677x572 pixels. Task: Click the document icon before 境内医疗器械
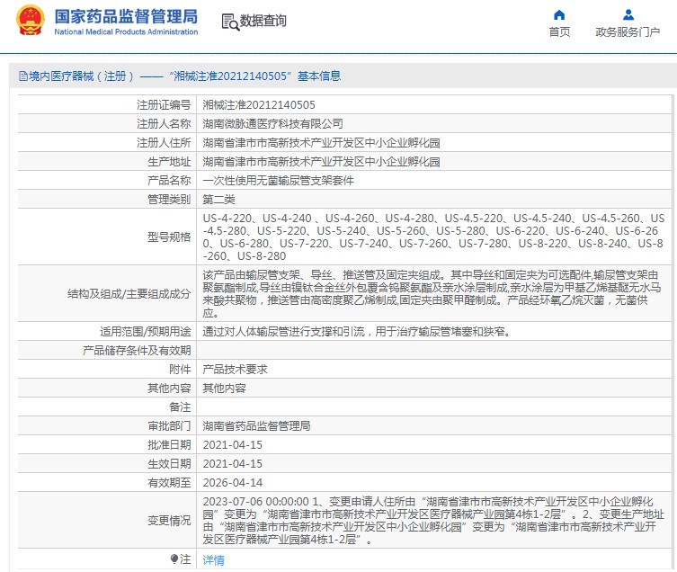click(22, 76)
